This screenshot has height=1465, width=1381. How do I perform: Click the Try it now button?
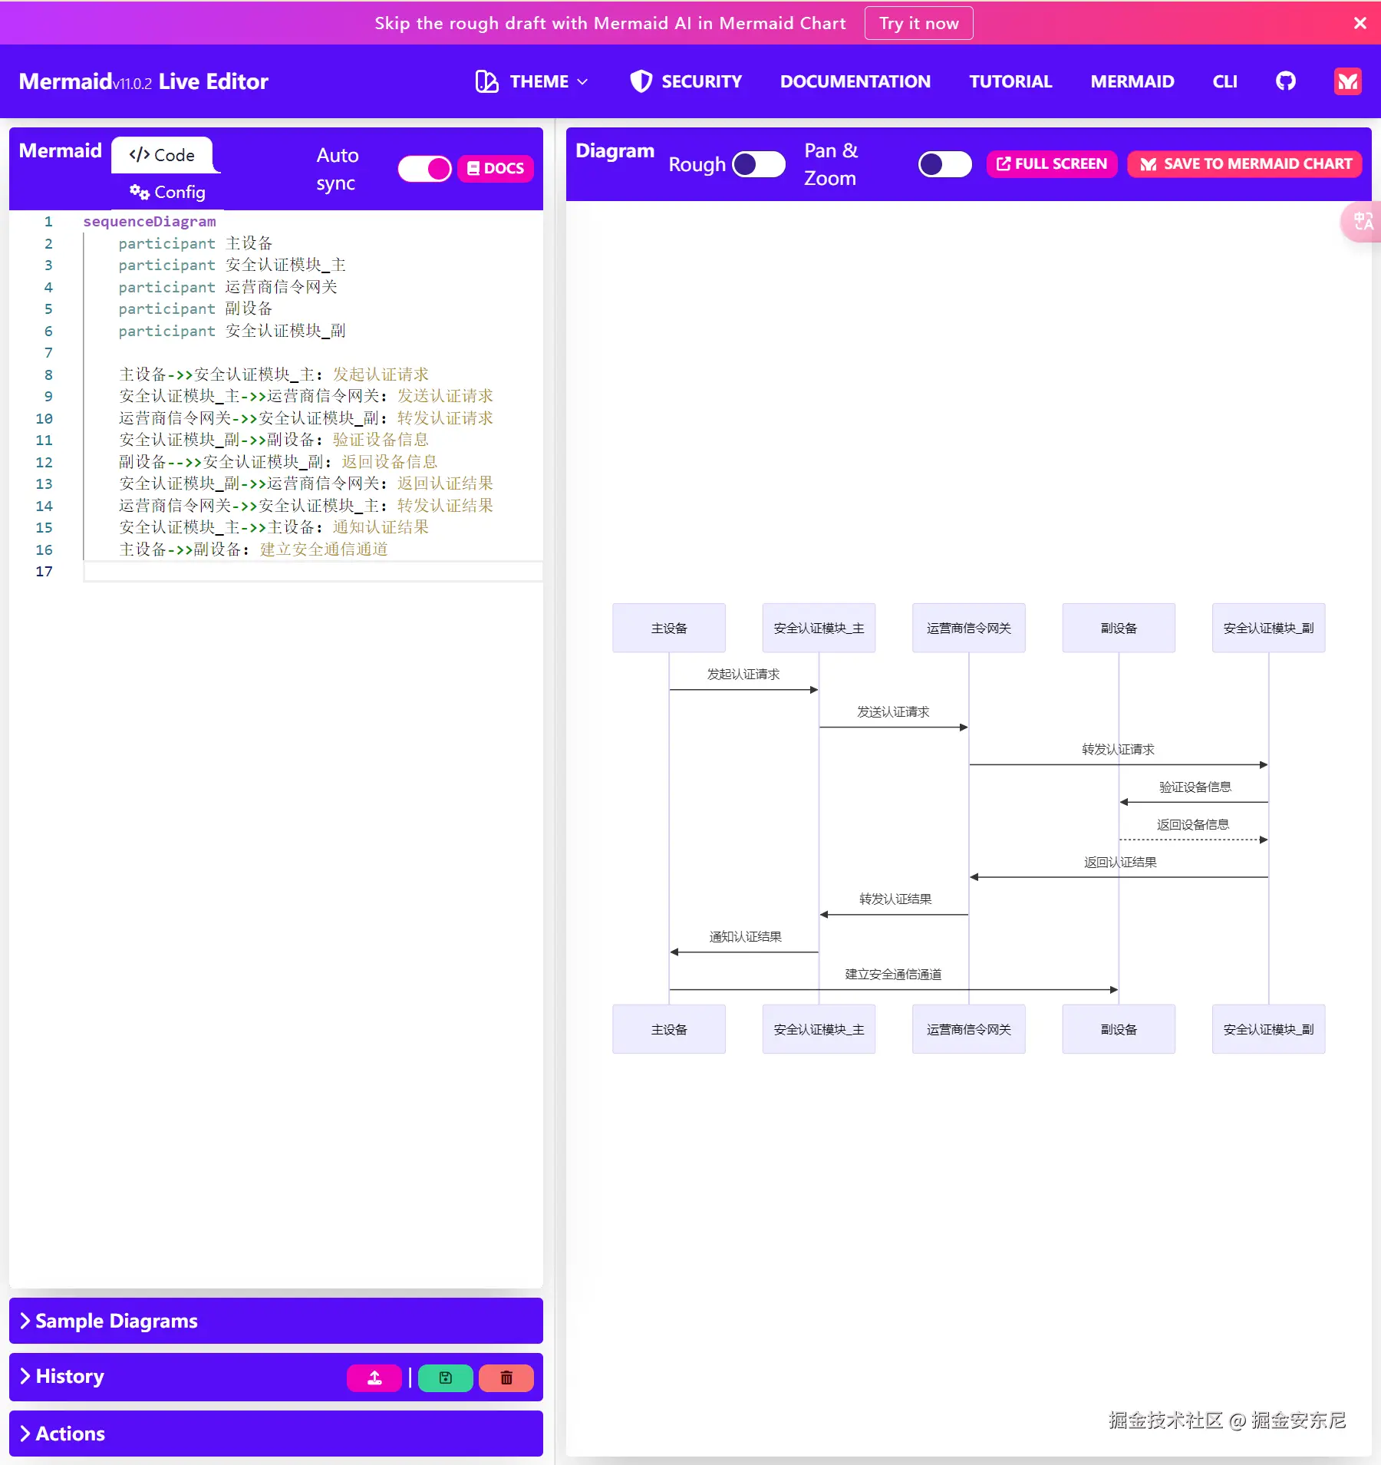point(918,23)
